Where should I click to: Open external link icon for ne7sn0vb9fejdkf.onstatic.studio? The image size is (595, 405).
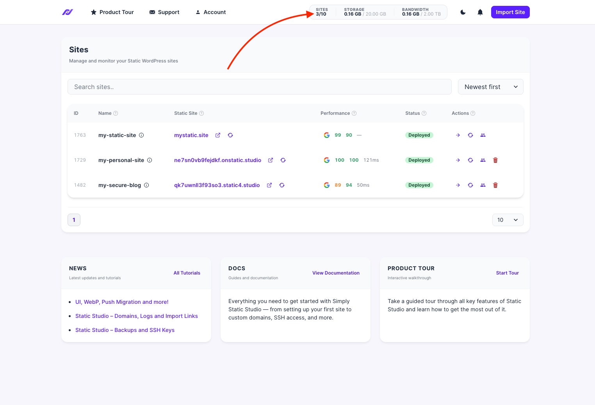[x=271, y=160]
